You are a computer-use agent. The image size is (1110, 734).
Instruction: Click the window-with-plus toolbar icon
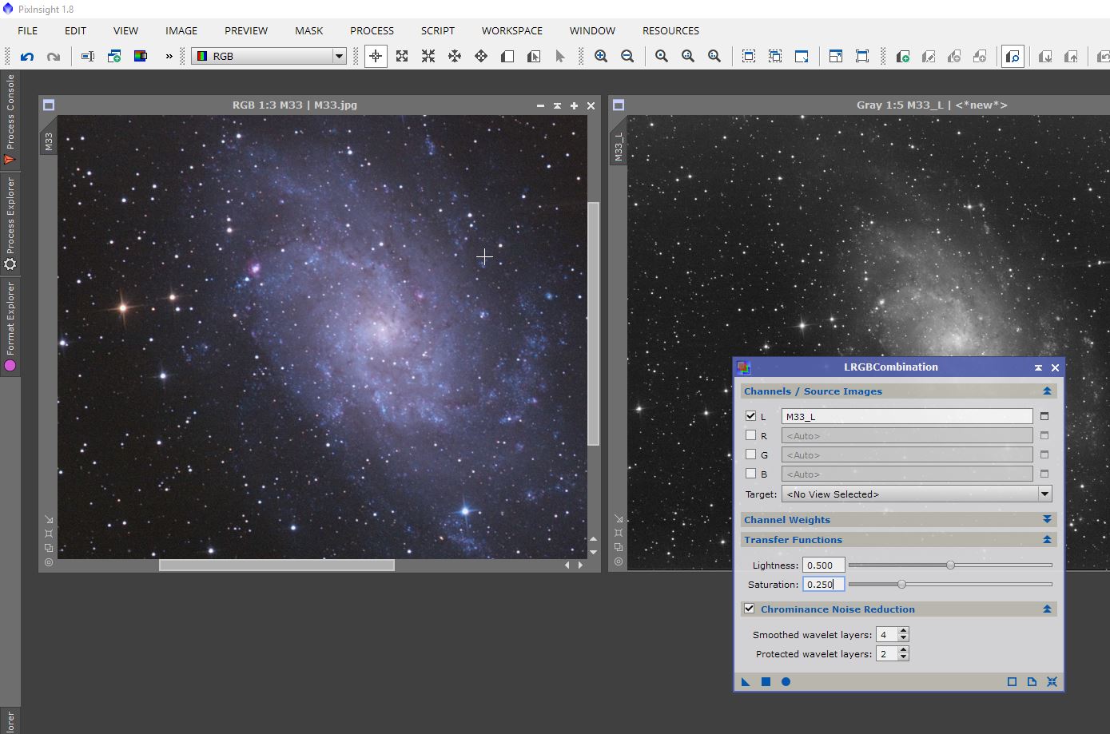click(x=114, y=56)
